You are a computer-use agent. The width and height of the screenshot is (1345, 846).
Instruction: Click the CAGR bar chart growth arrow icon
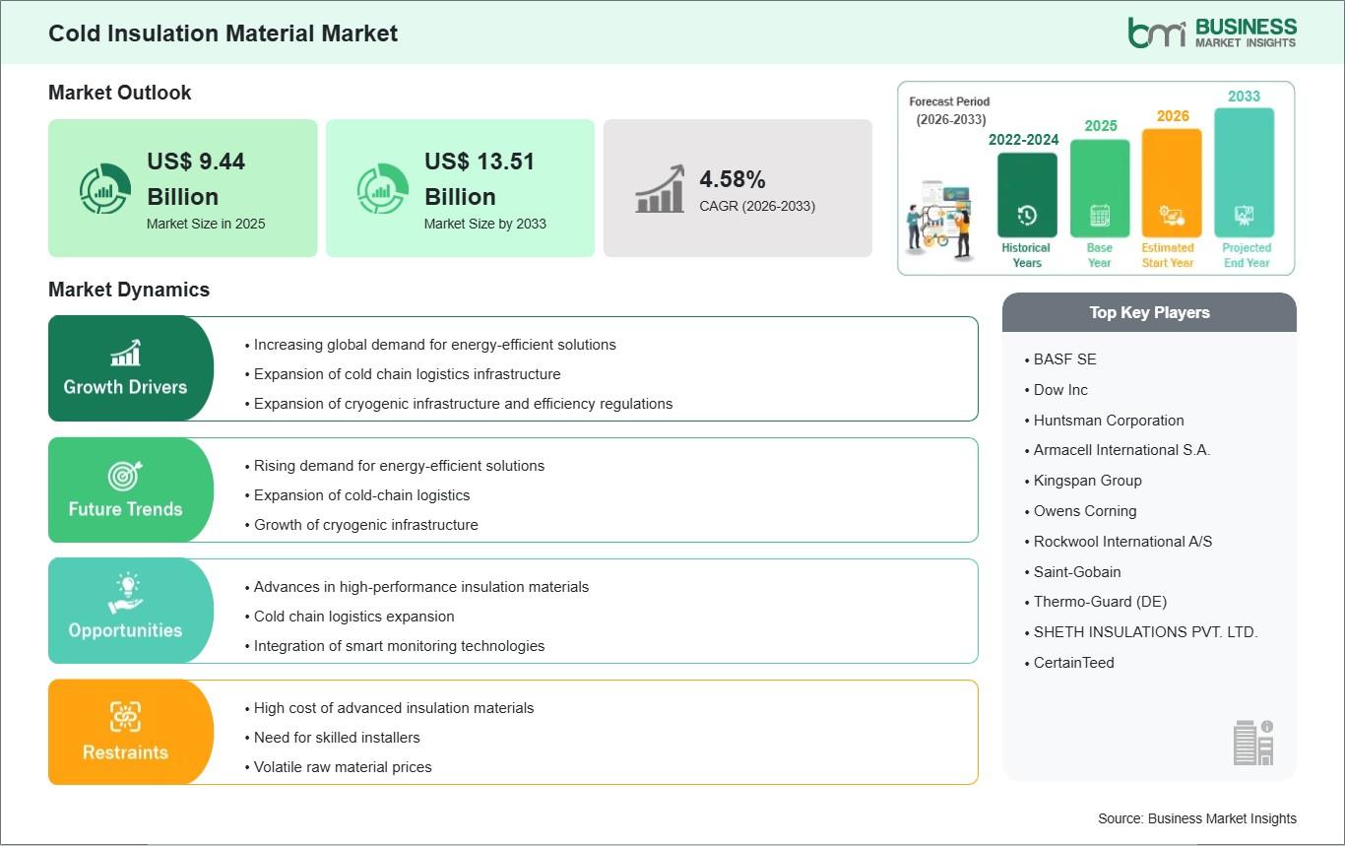[x=660, y=188]
